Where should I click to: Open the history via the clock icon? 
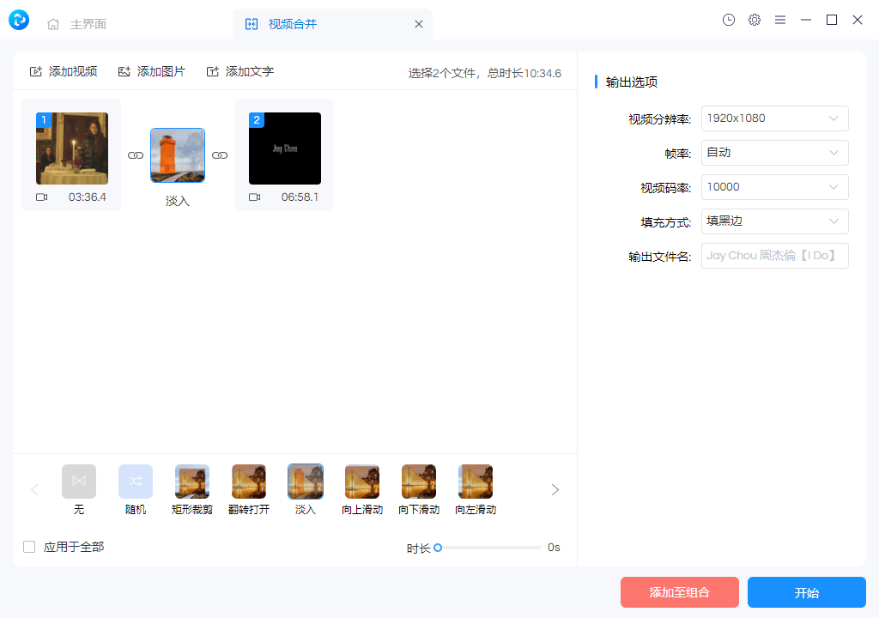click(x=729, y=20)
